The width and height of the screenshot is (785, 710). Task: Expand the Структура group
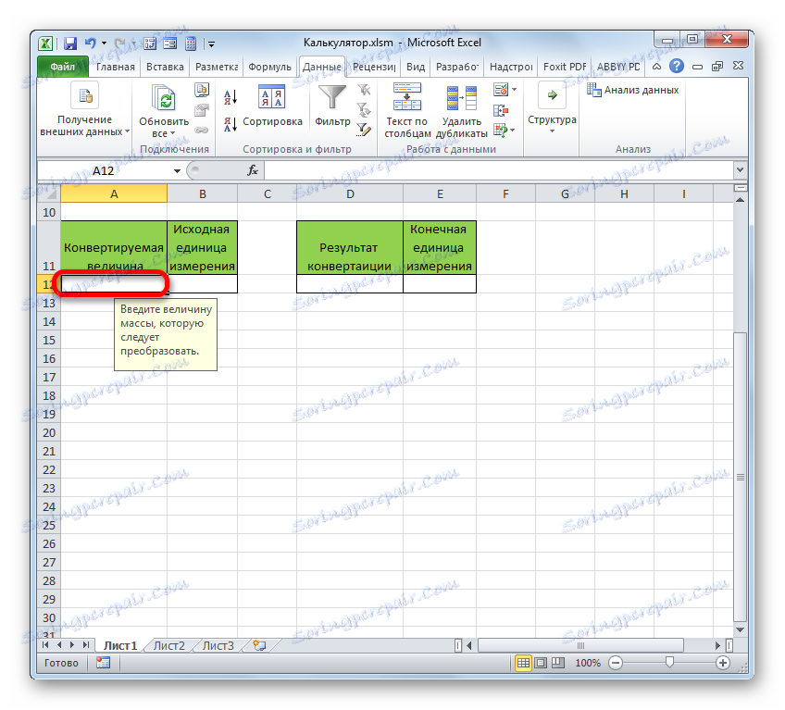pyautogui.click(x=552, y=108)
